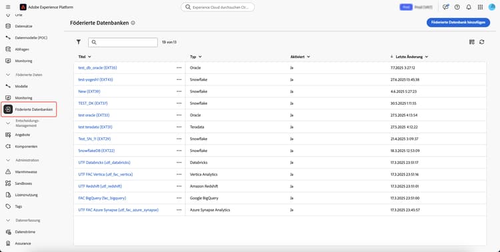Open Typ column header dropdown

point(196,57)
